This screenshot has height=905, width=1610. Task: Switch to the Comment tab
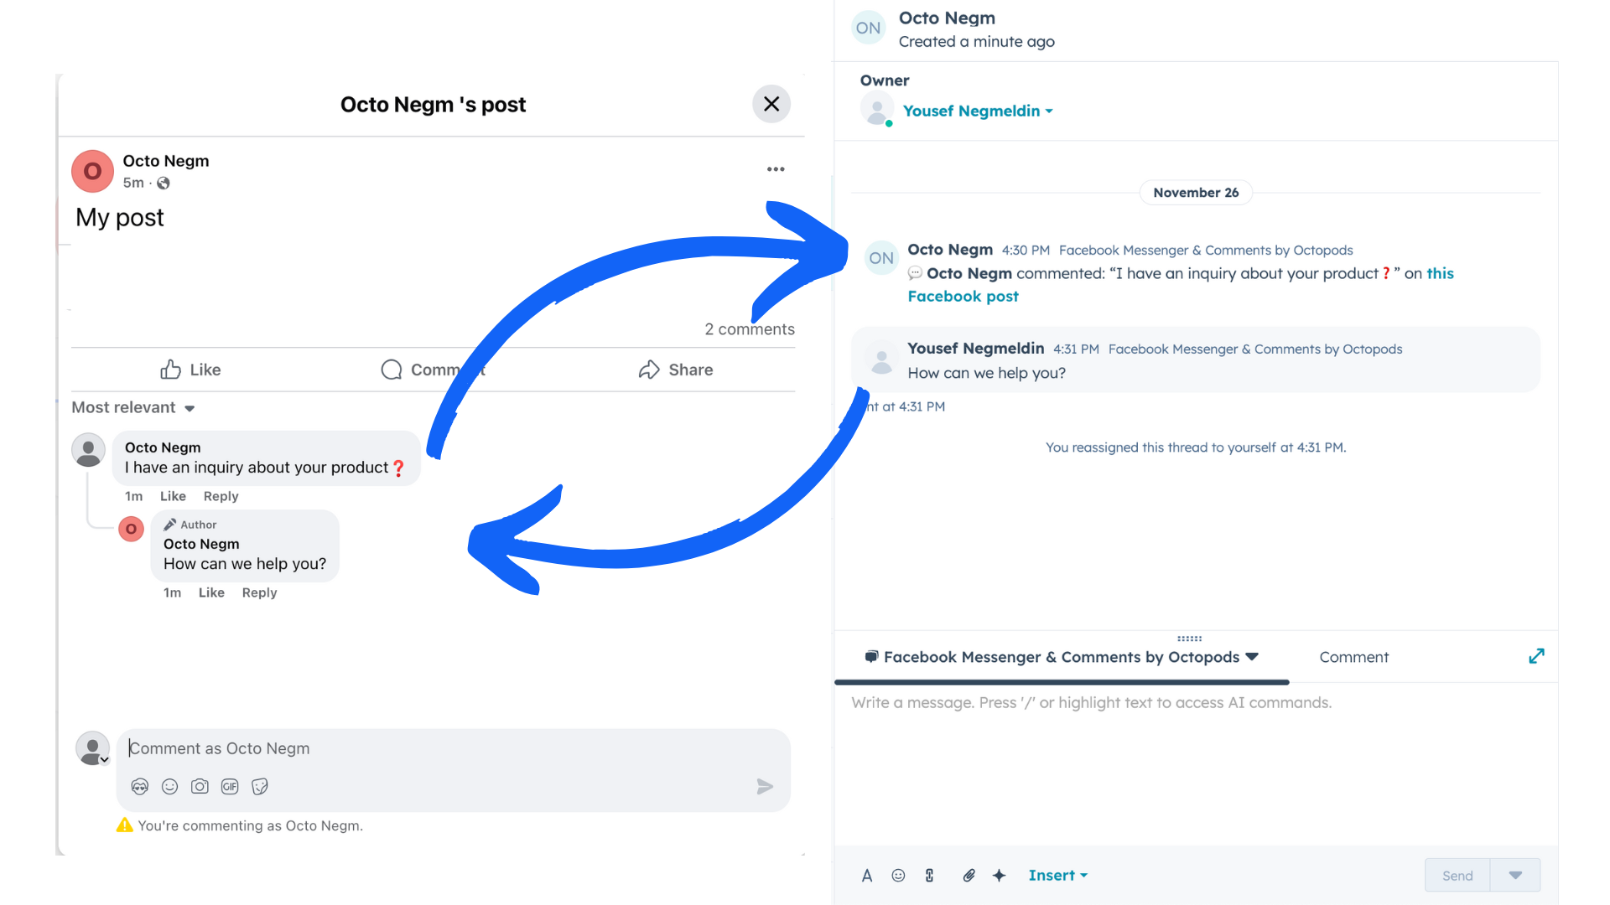click(1353, 657)
